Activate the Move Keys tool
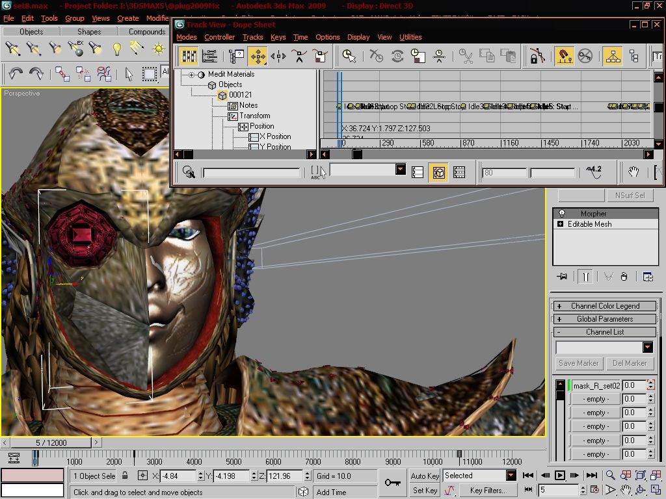The width and height of the screenshot is (666, 499). (258, 56)
